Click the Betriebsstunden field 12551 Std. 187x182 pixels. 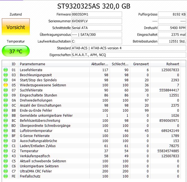click(172, 41)
